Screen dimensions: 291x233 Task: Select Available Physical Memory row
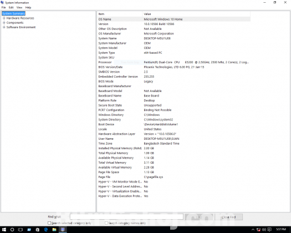coord(174,158)
